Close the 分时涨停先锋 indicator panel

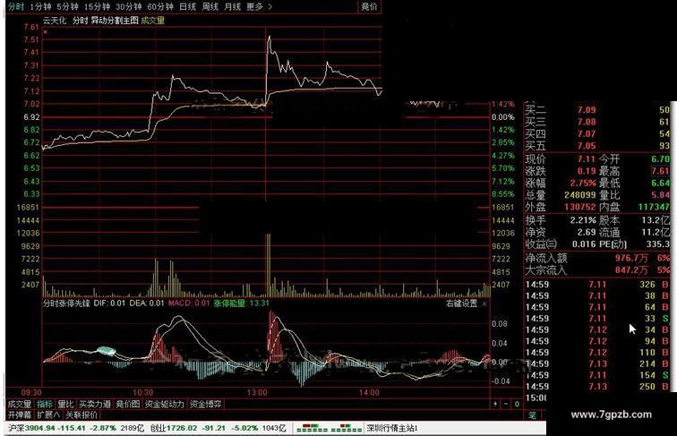484,303
